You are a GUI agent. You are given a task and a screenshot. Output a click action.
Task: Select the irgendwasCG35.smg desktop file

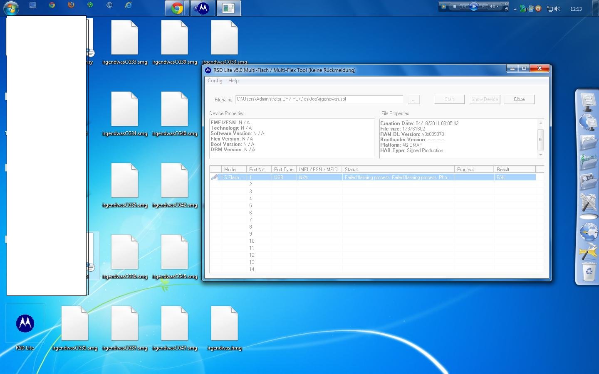(x=125, y=186)
